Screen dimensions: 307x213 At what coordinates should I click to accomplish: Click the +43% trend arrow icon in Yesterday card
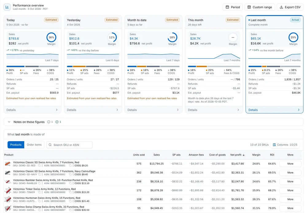pos(68,50)
